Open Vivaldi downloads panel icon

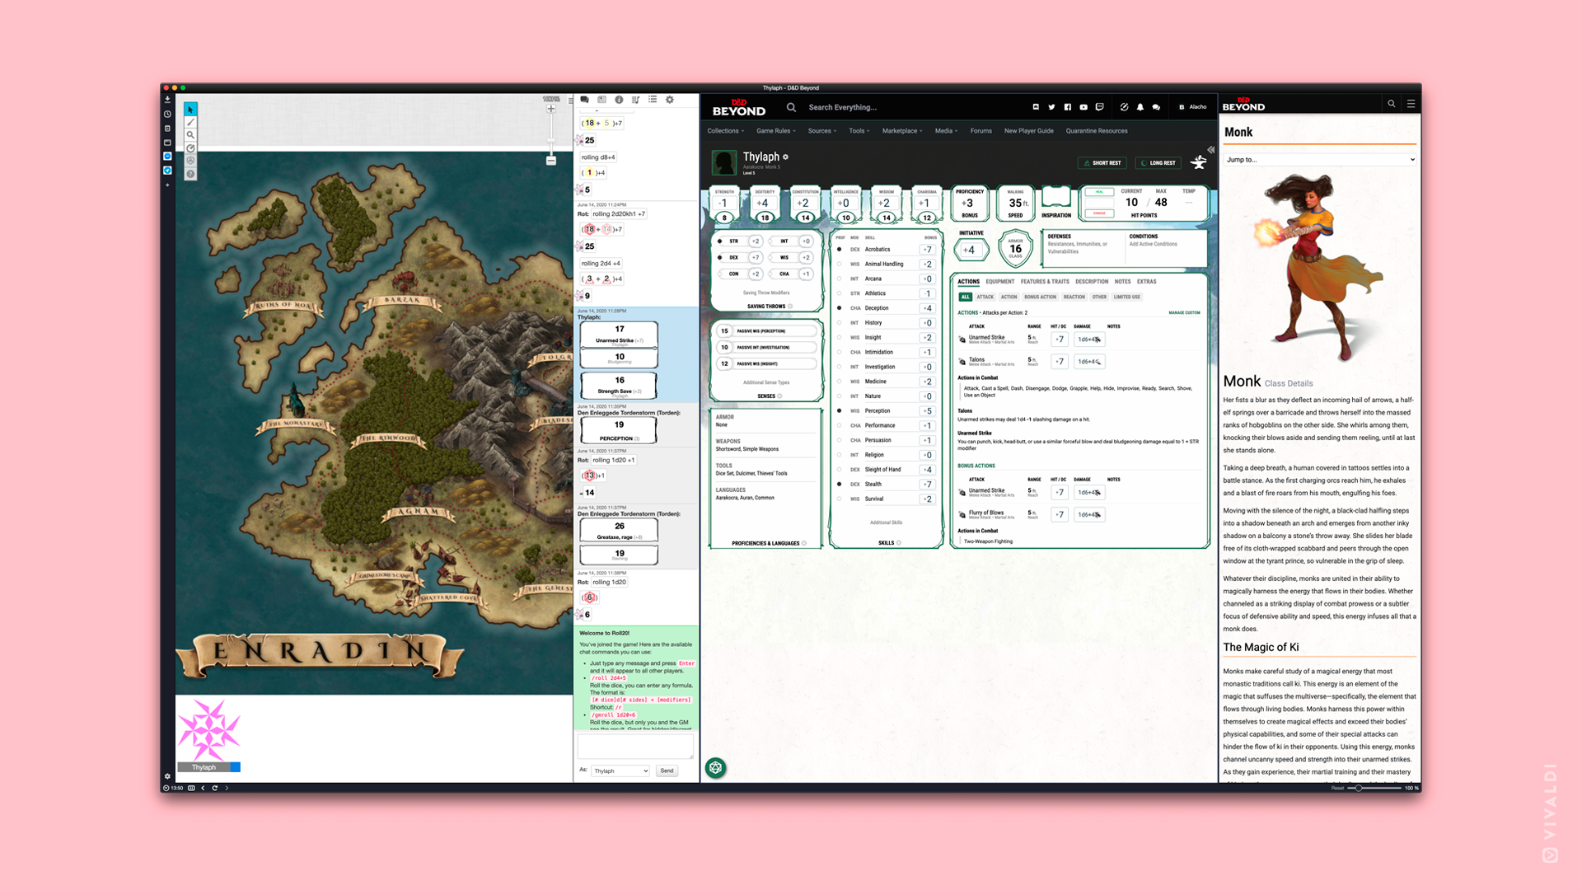click(167, 100)
